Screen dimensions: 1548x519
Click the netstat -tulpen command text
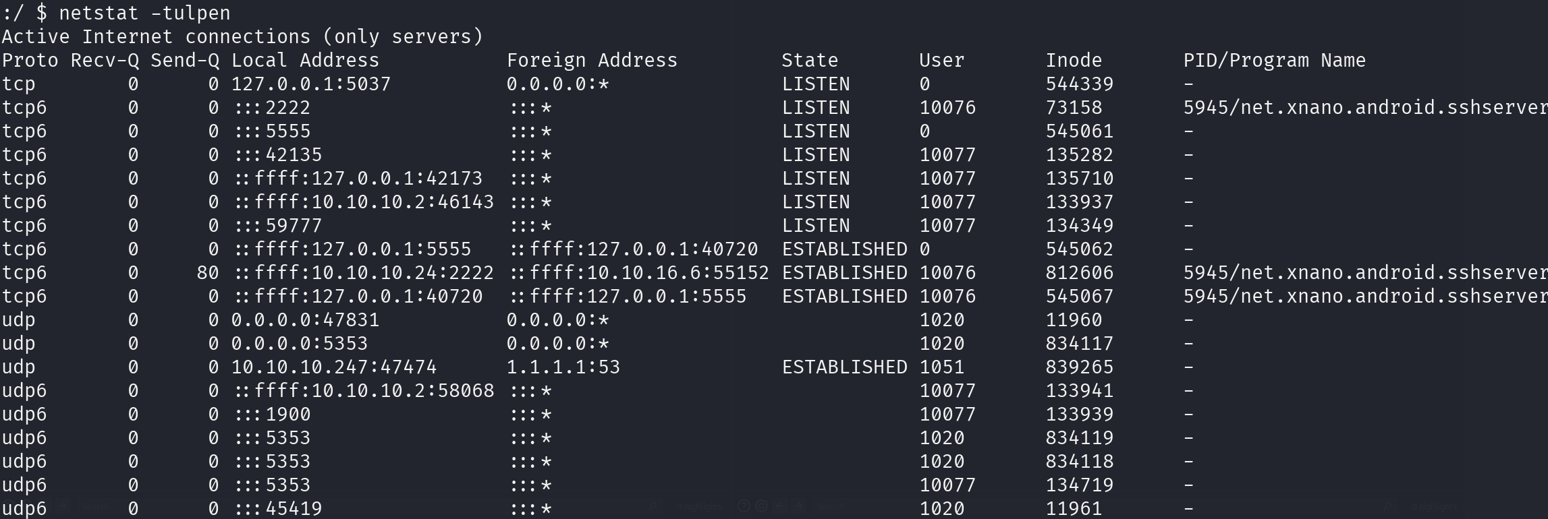pos(144,13)
